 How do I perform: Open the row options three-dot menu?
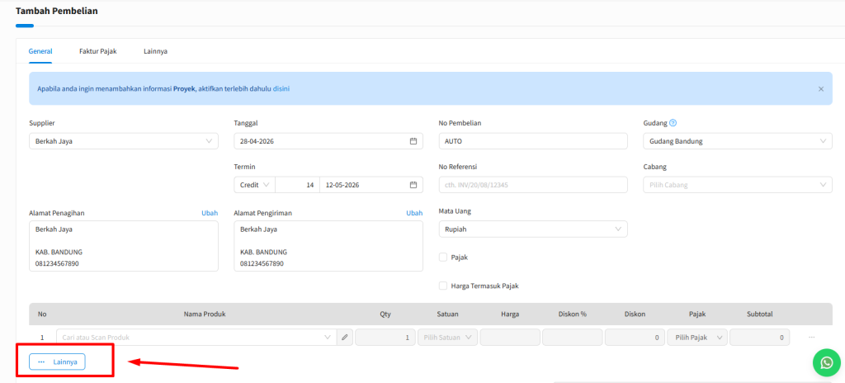pyautogui.click(x=811, y=338)
